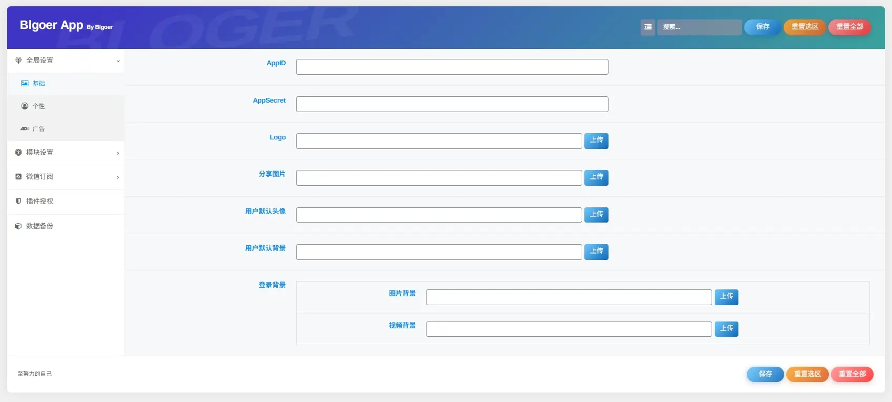The width and height of the screenshot is (892, 402).
Task: Click the 全局设置 sidebar icon
Action: (18, 61)
